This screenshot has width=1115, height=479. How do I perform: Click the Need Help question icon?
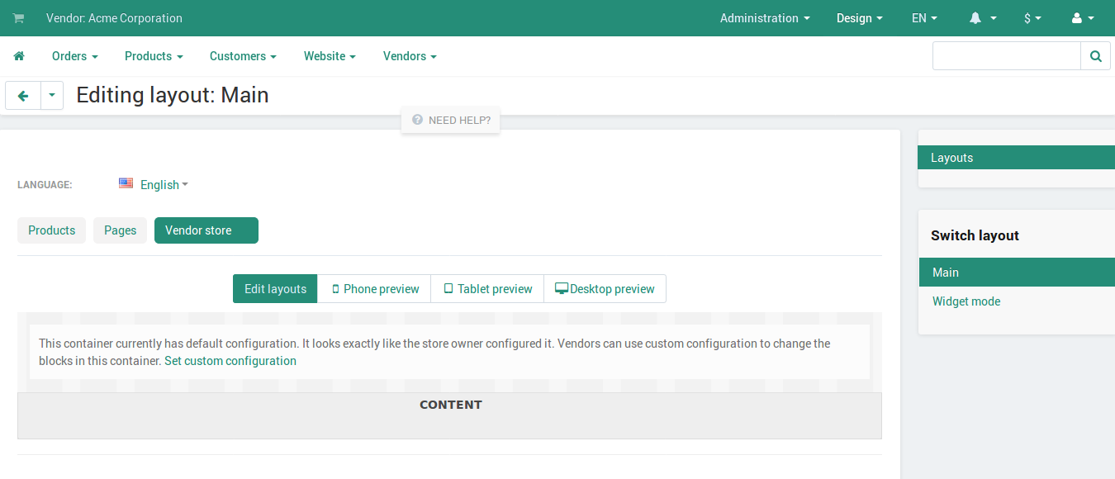[418, 120]
